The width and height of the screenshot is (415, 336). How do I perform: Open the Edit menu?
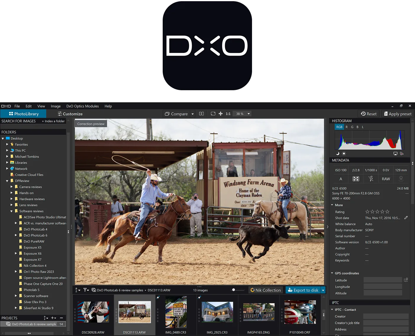(29, 106)
